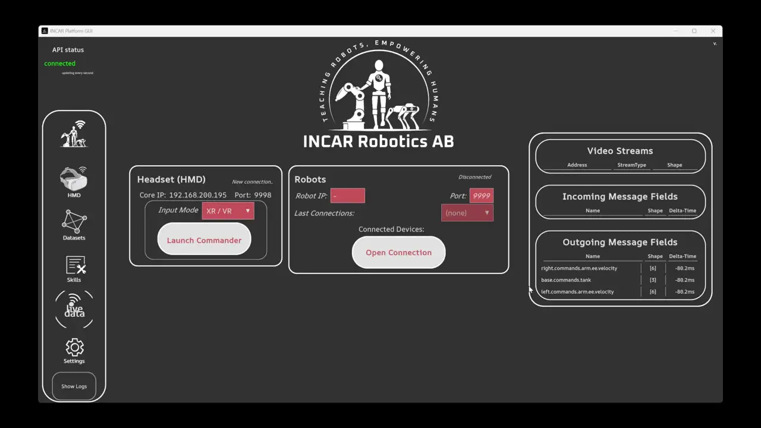Click the Incoming Message Fields 'Name' header
Image resolution: width=761 pixels, height=428 pixels.
pyautogui.click(x=593, y=210)
